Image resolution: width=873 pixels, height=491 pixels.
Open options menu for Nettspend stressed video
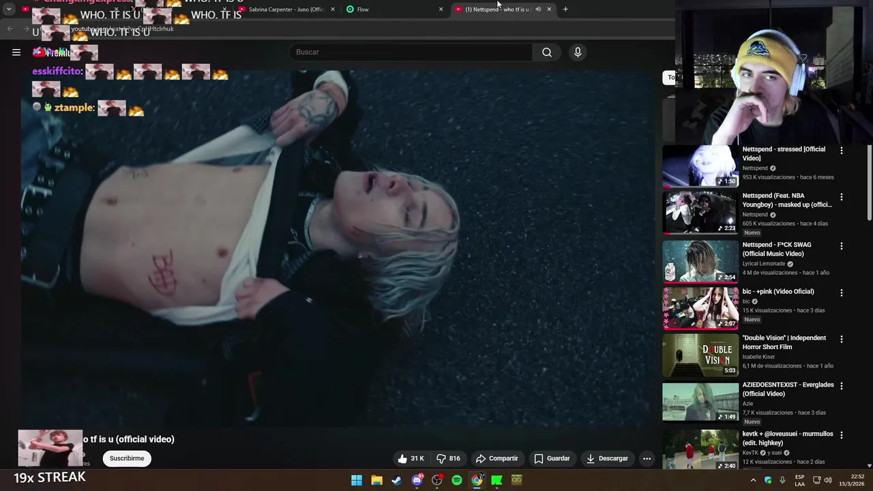(x=841, y=150)
